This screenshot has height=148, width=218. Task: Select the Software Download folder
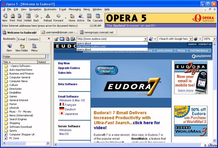(21, 127)
